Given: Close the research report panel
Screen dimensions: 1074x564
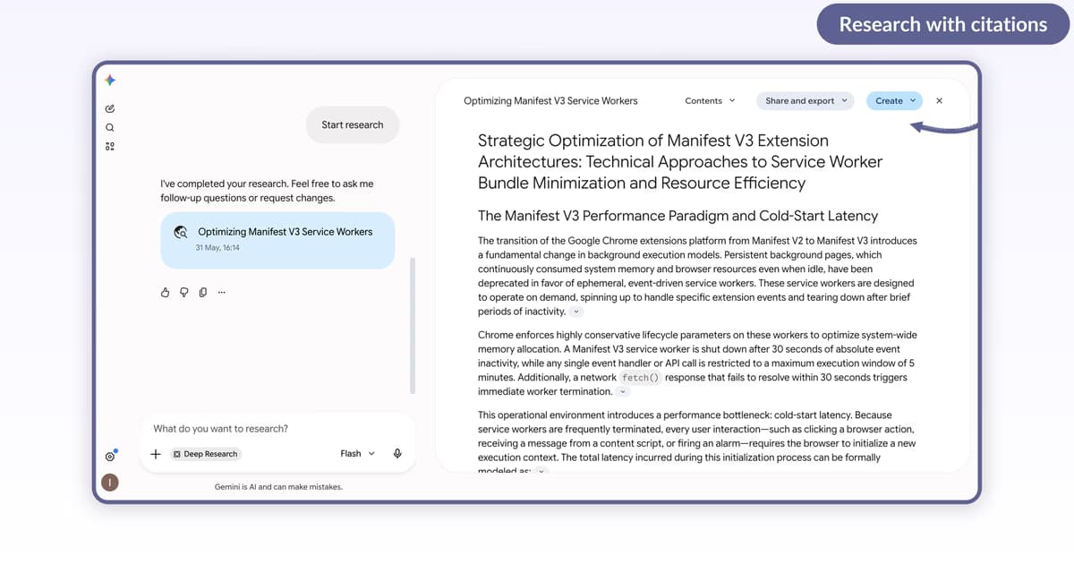Looking at the screenshot, I should click(x=939, y=101).
